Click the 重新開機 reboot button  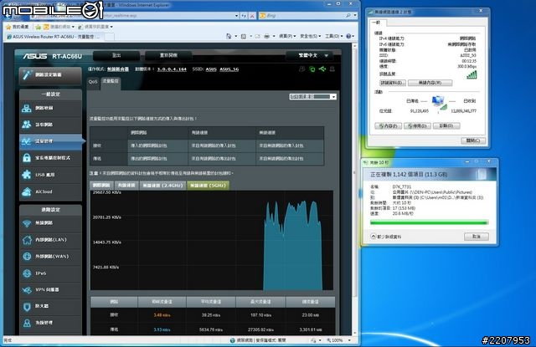tap(168, 55)
